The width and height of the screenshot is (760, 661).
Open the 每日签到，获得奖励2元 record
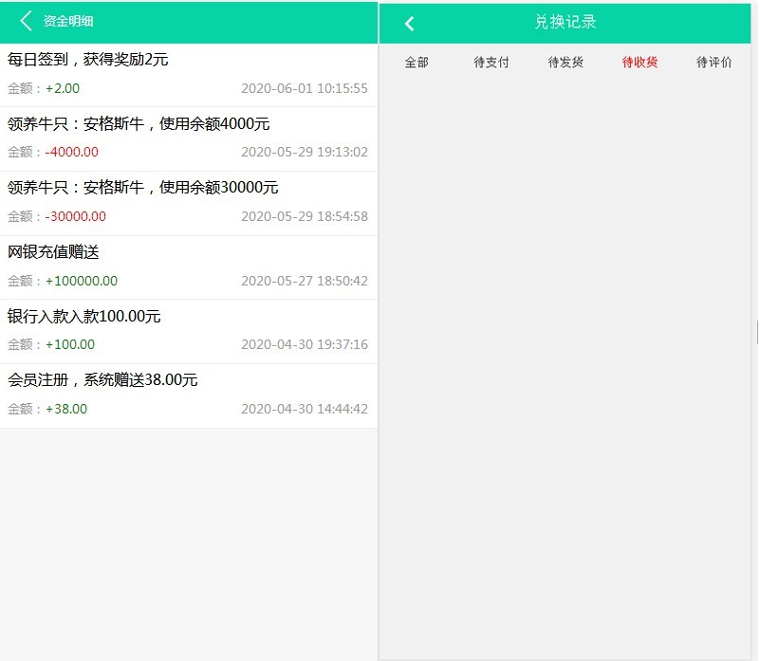[88, 60]
